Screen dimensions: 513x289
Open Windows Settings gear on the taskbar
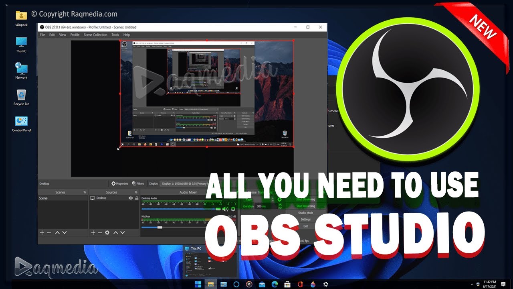(x=326, y=284)
